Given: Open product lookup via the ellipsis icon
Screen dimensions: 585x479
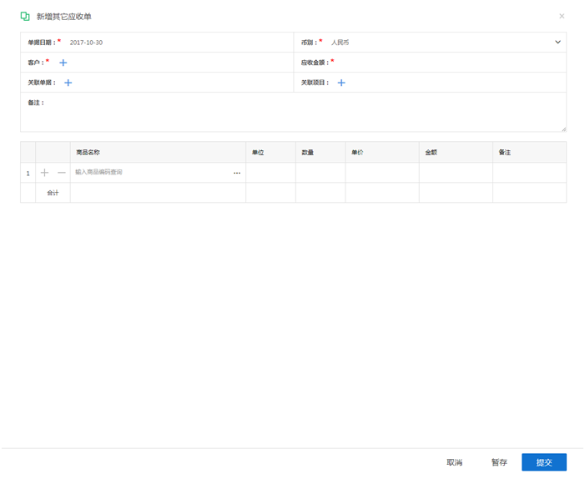Looking at the screenshot, I should point(237,173).
